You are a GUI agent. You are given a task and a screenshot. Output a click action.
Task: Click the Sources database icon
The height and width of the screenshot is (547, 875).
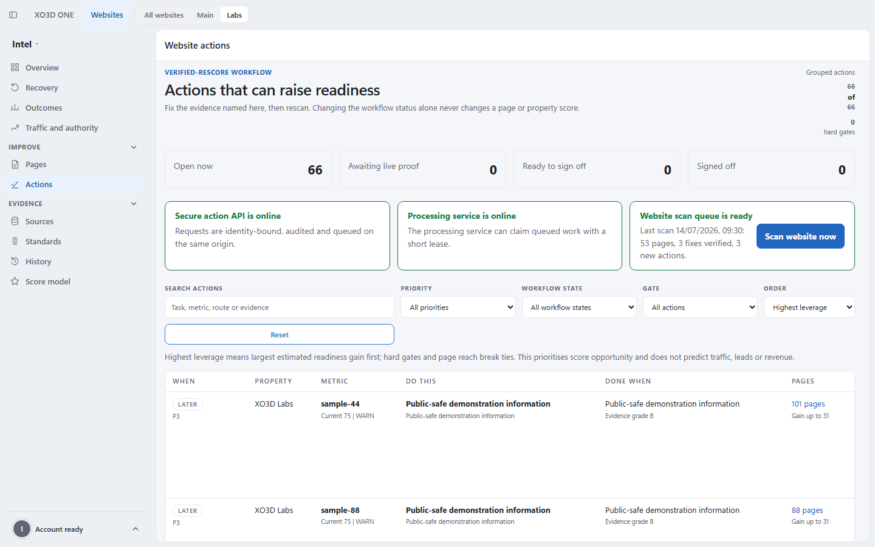click(15, 221)
